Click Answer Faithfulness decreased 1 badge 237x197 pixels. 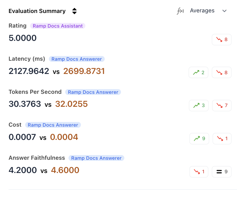pos(199,172)
